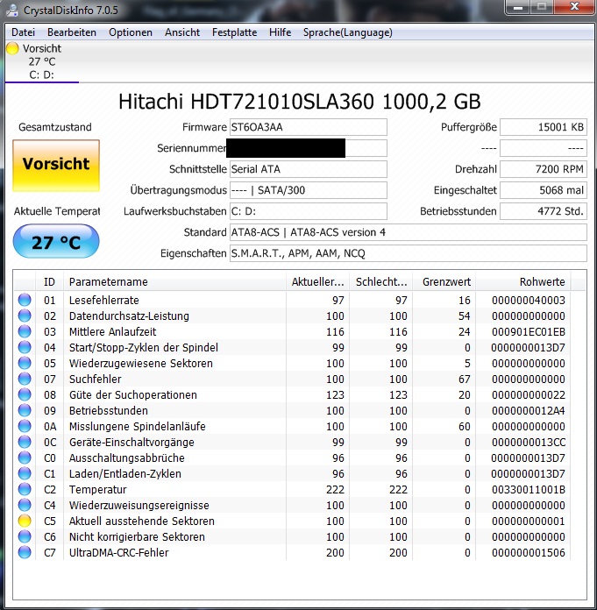Click status icon for Wiederzugewiesene Sektoren
Screen dimensions: 597x610
coord(25,363)
